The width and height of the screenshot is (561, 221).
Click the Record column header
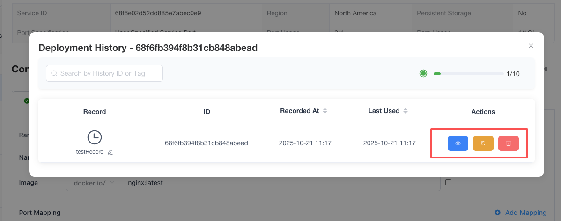[x=95, y=112]
